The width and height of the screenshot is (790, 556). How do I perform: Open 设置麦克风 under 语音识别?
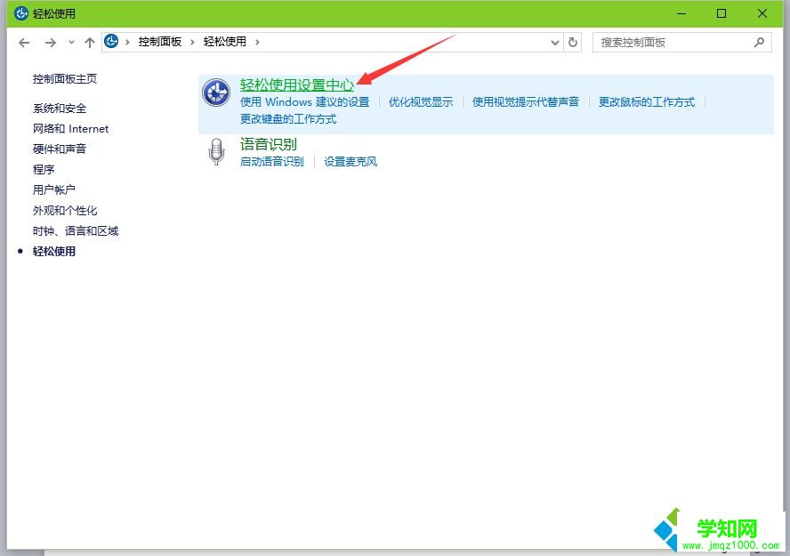(350, 161)
